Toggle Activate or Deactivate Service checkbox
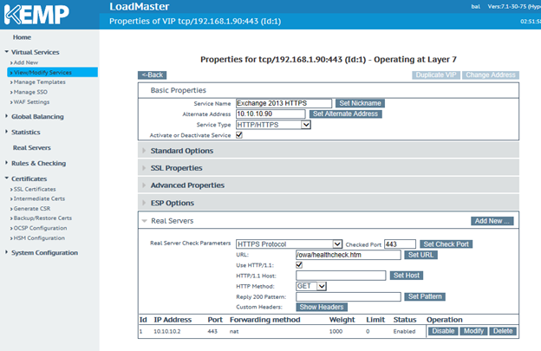Image resolution: width=541 pixels, height=351 pixels. (x=239, y=135)
